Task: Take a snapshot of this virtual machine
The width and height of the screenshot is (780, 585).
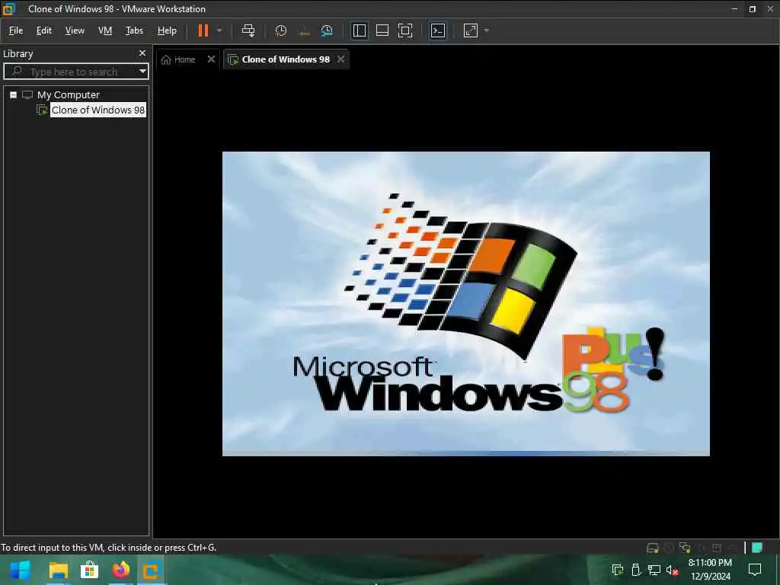Action: (280, 30)
